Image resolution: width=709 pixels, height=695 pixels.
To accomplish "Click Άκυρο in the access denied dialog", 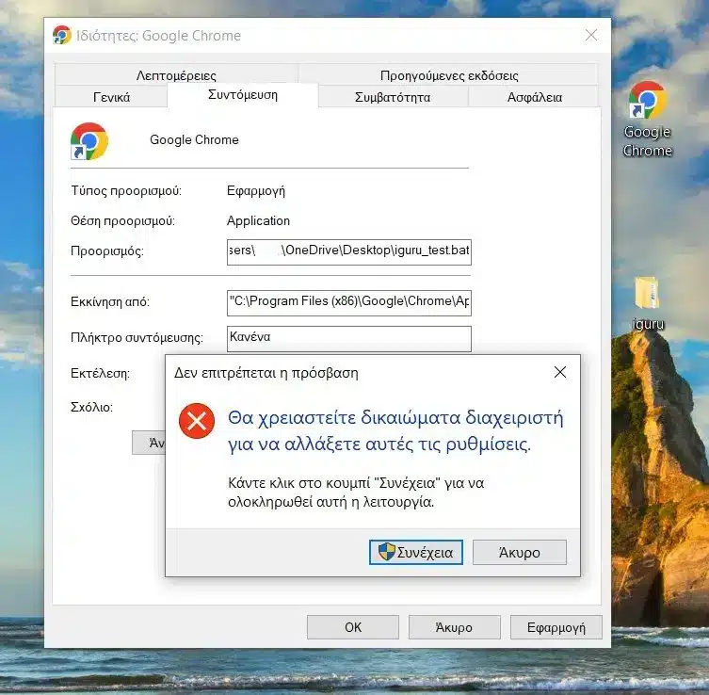I will tap(520, 552).
